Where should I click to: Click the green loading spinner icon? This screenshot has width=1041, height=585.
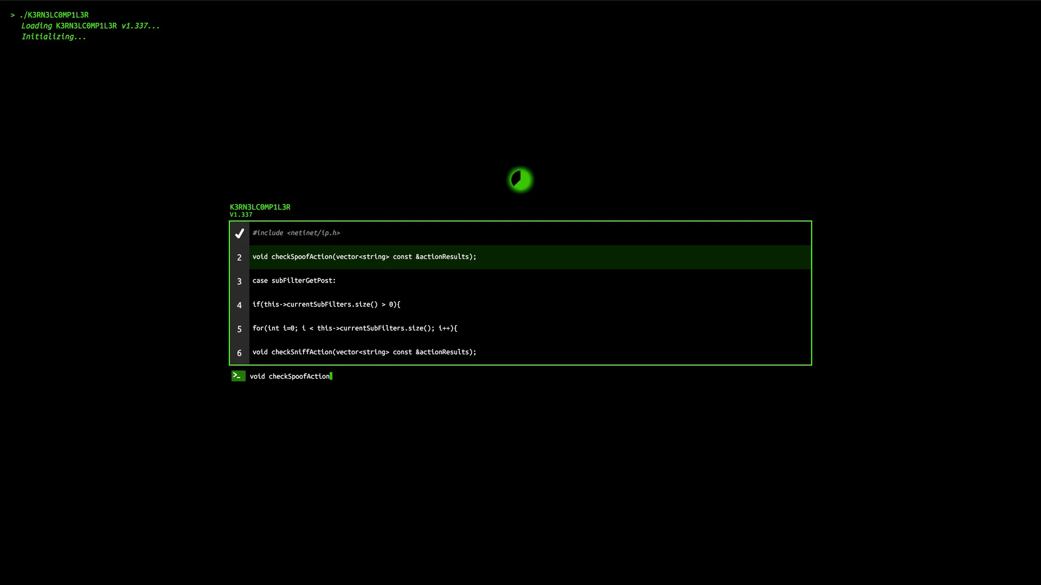520,179
